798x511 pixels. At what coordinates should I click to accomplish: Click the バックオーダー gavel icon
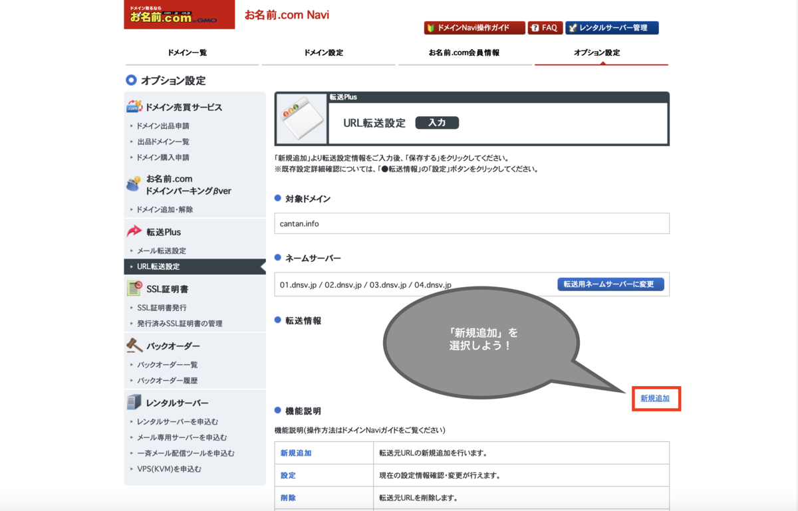[x=134, y=346]
